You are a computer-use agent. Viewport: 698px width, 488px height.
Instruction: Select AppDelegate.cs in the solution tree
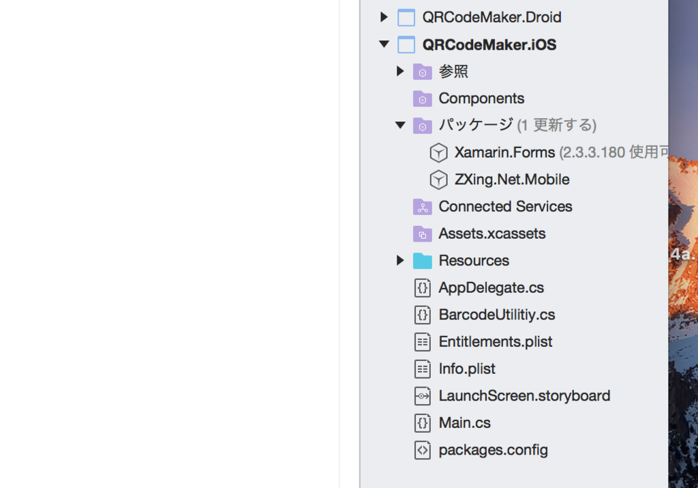click(x=491, y=287)
